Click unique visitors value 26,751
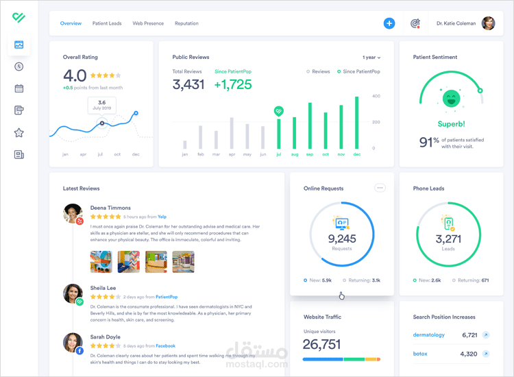 (321, 344)
